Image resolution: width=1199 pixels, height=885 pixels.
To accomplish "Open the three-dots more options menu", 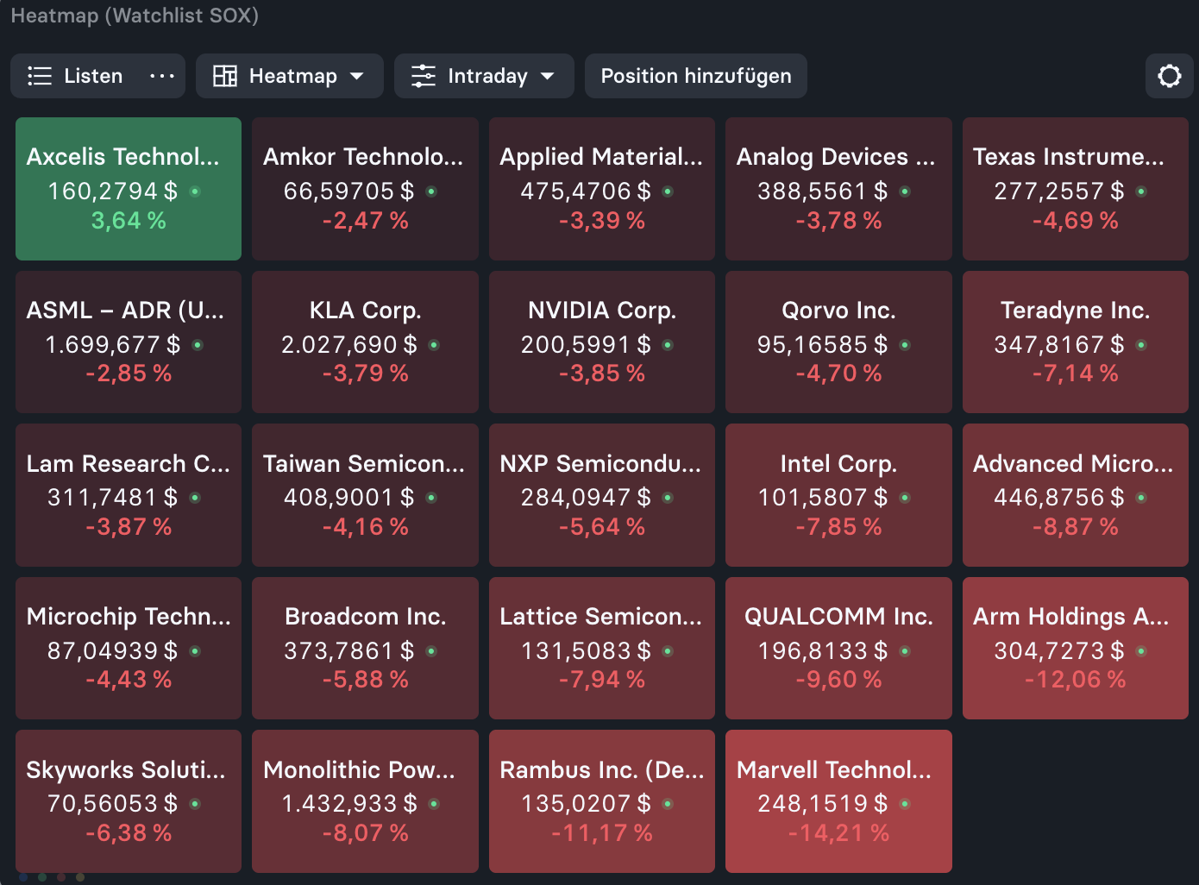I will 162,76.
